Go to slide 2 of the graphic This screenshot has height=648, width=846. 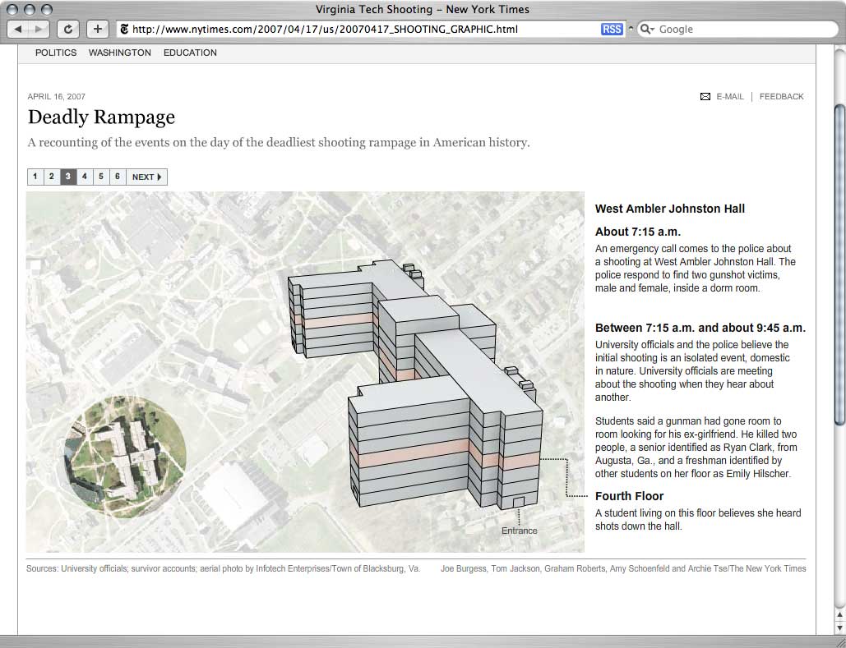click(52, 177)
